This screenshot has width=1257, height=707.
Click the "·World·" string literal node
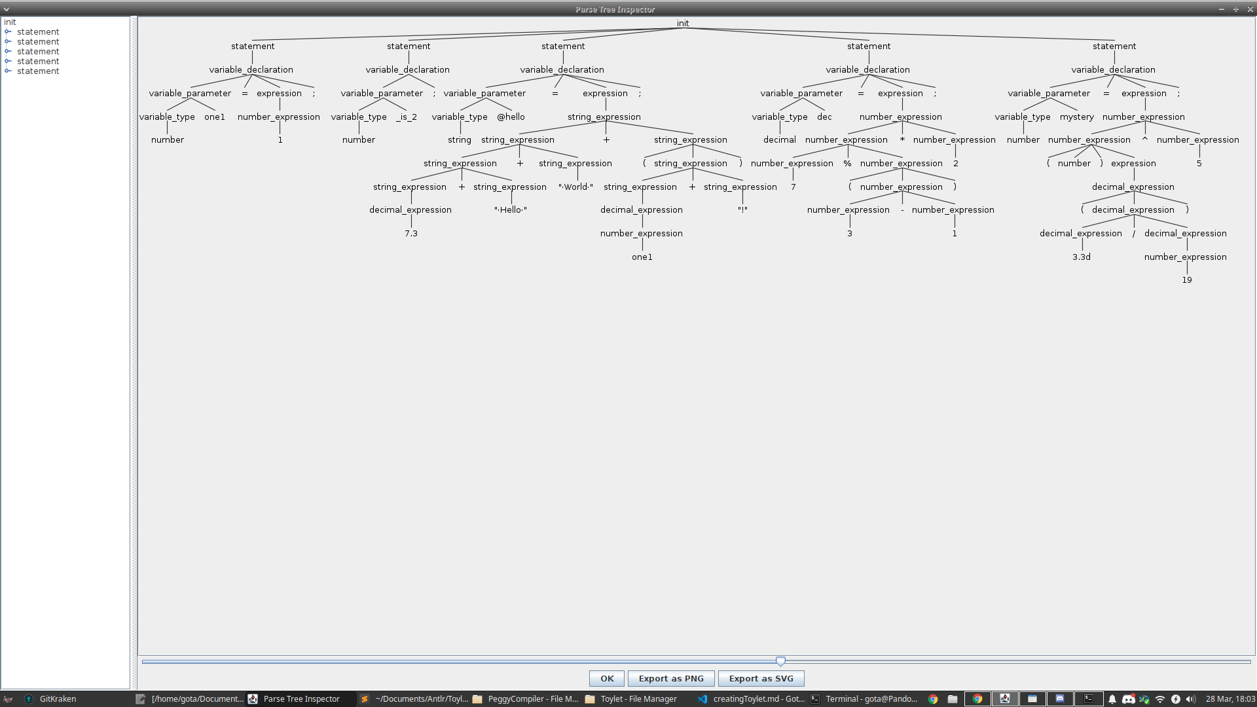(575, 187)
